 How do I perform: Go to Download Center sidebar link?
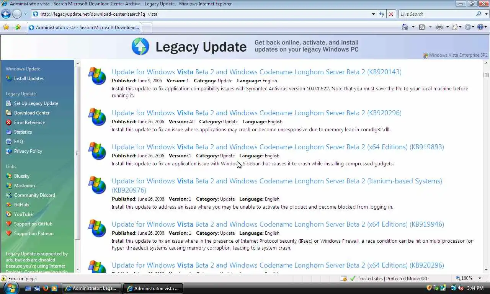click(32, 113)
